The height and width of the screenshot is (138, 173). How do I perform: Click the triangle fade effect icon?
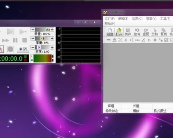point(143,40)
